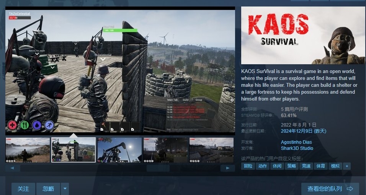Select the 动作 tag
Viewport: 366px width, 195px height.
(262, 166)
